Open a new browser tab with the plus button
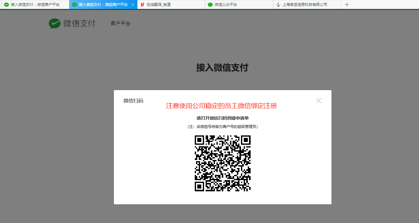Screen dimensions: 419x223 (x=347, y=5)
